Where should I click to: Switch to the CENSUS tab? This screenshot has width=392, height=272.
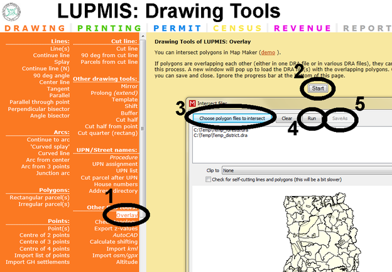[x=237, y=28]
